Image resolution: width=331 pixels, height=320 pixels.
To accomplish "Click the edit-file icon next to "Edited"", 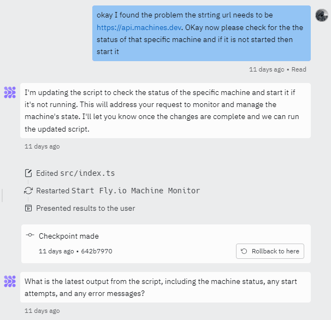I will coord(28,173).
